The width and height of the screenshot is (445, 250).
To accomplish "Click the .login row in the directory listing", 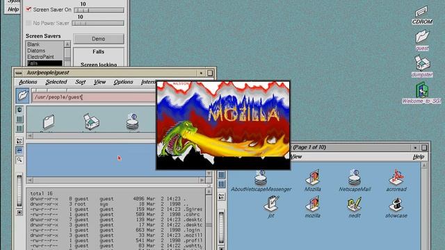I will (x=116, y=230).
